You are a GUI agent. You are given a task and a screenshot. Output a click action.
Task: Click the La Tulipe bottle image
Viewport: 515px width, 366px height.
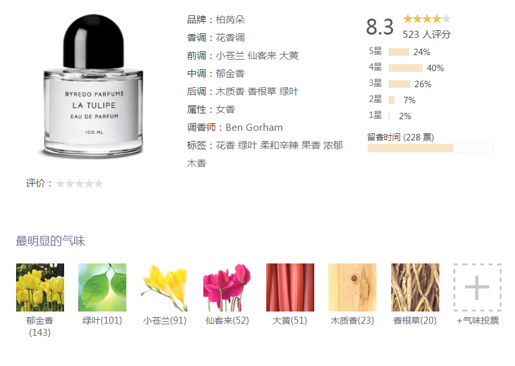coord(94,86)
